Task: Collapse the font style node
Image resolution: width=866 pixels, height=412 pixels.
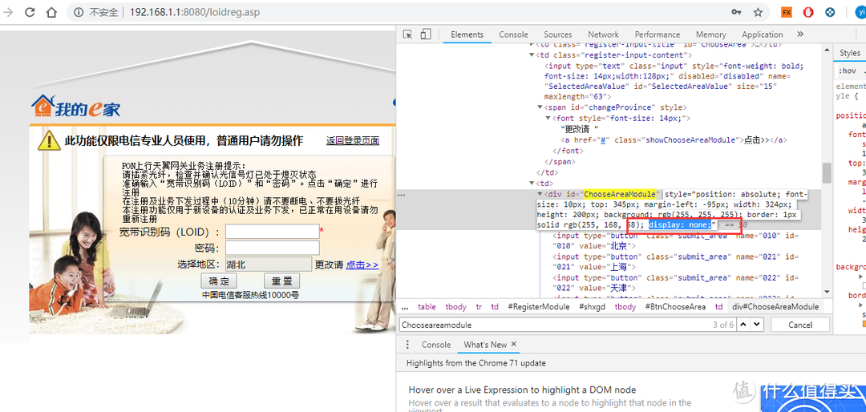Action: (x=548, y=118)
